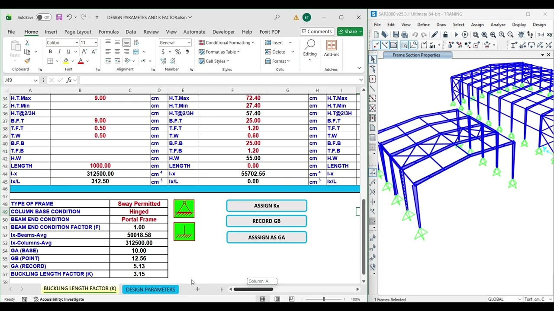Select the Frame Section Properties tab

click(416, 55)
